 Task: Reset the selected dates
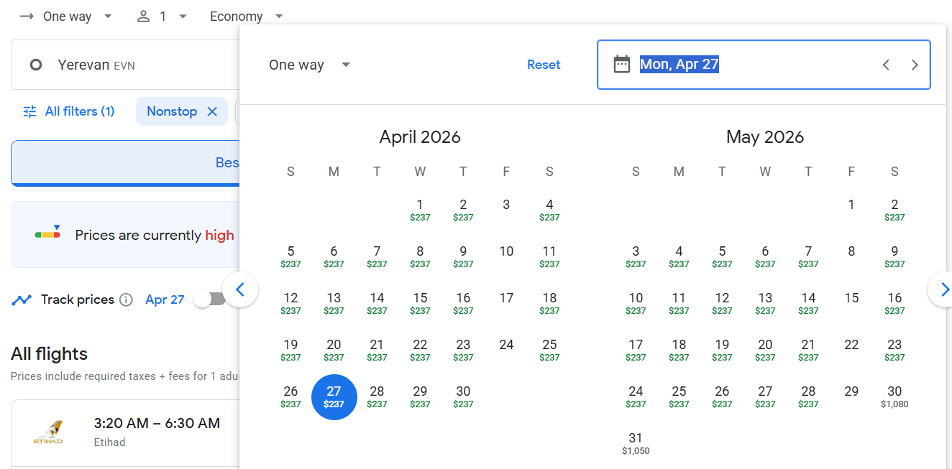click(544, 65)
